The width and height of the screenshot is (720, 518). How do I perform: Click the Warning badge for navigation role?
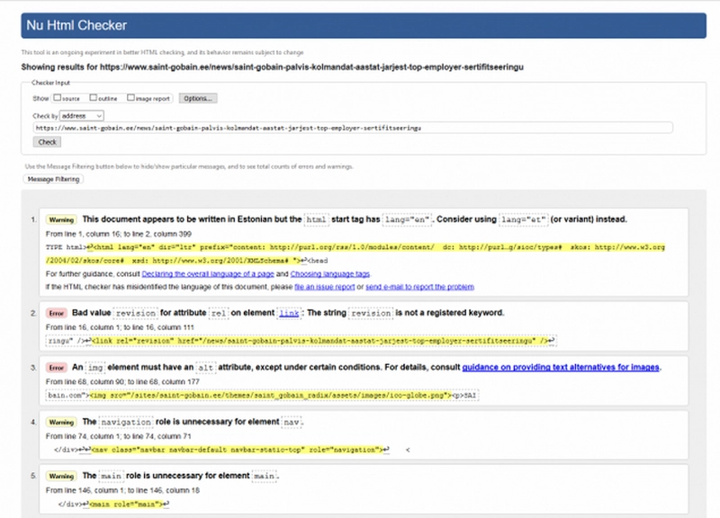pos(61,422)
